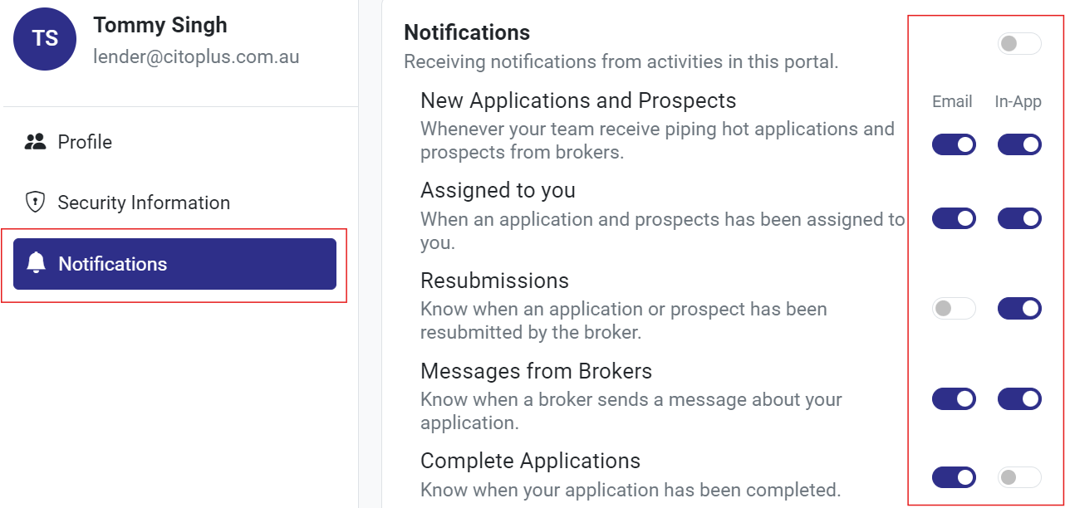Select the Notifications menu item

[x=174, y=264]
